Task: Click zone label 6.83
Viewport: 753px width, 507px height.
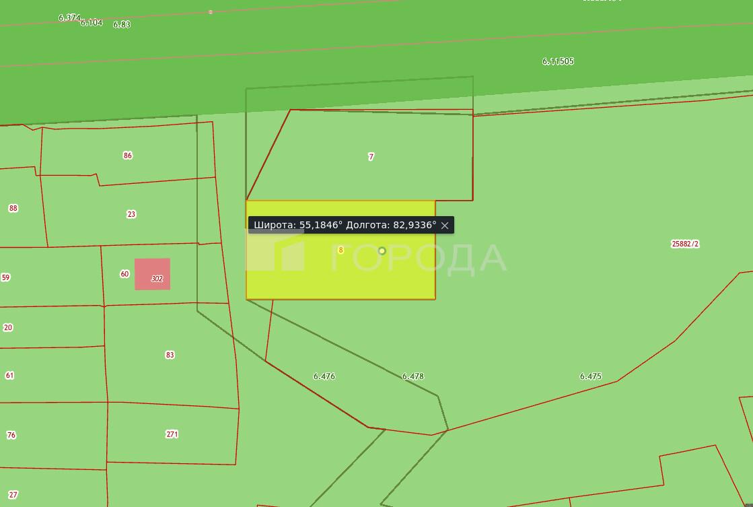Action: (x=122, y=24)
